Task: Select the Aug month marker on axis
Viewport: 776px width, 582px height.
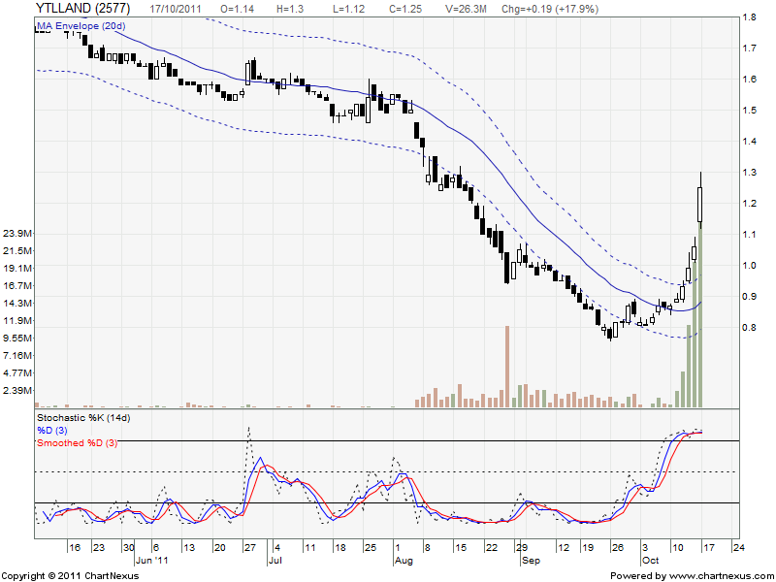Action: click(x=404, y=561)
